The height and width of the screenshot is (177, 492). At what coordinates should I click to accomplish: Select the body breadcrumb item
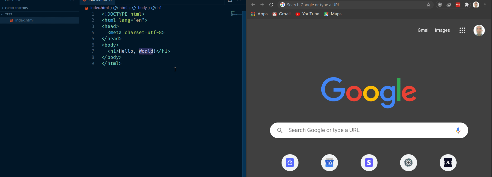pos(142,8)
